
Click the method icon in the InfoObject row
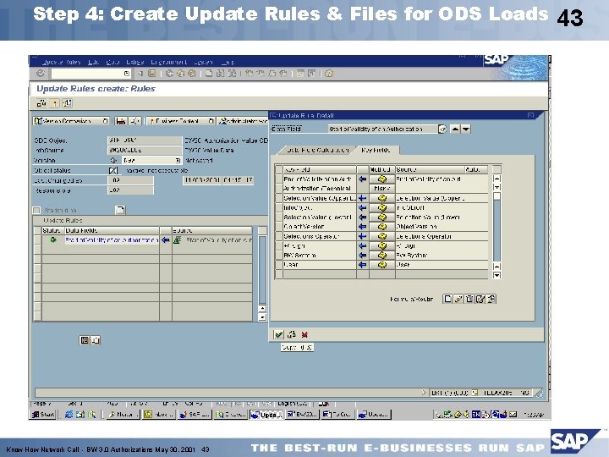click(381, 207)
